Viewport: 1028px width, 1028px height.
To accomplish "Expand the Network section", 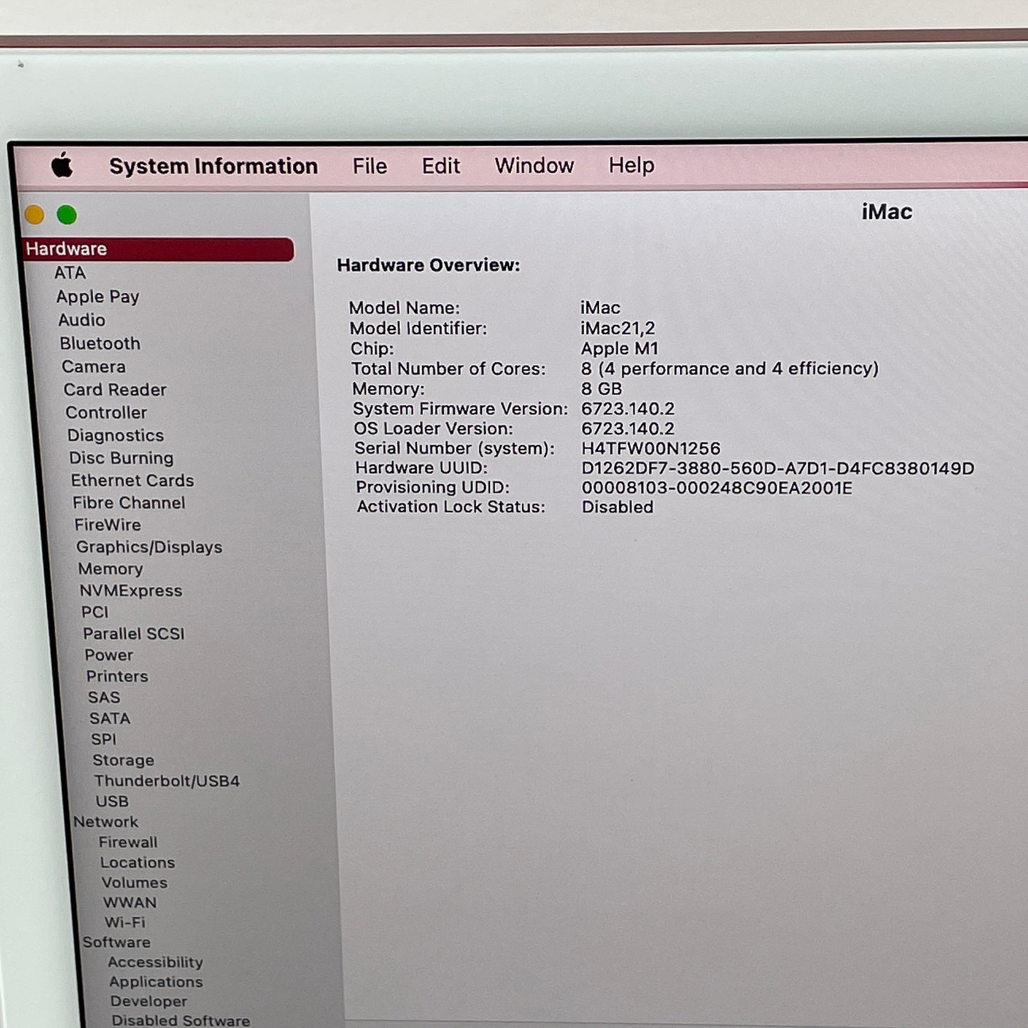I will click(107, 822).
